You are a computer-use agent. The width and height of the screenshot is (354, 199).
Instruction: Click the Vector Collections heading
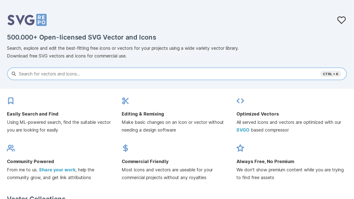36,197
